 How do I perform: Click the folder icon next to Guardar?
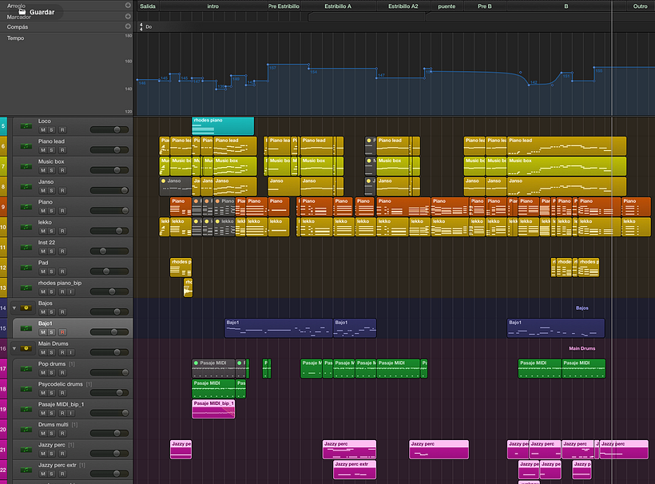(22, 12)
